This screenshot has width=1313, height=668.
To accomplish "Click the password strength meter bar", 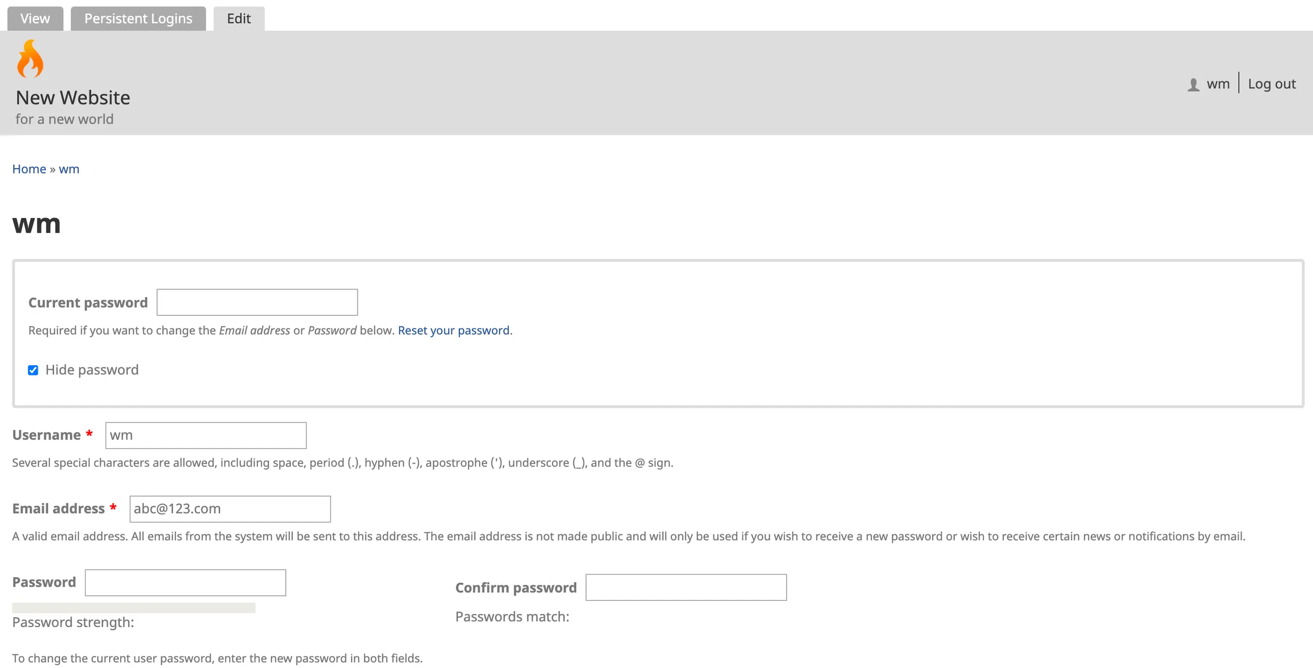I will pyautogui.click(x=133, y=608).
